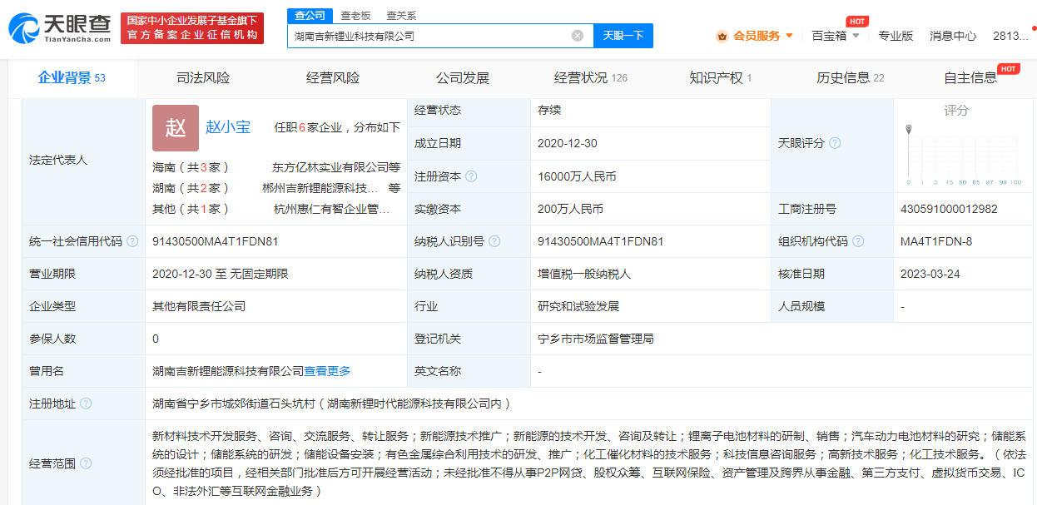The width and height of the screenshot is (1037, 505).
Task: Open help icon next to 注册地址
Action: (x=86, y=404)
